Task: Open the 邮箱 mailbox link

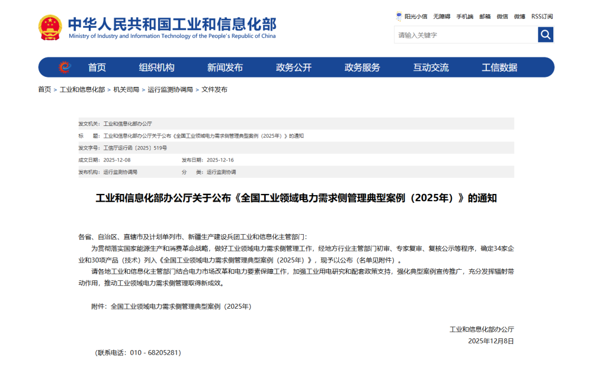Action: 485,17
